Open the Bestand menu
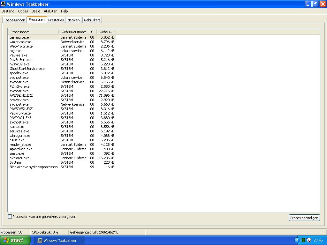The image size is (327, 245). (x=8, y=11)
